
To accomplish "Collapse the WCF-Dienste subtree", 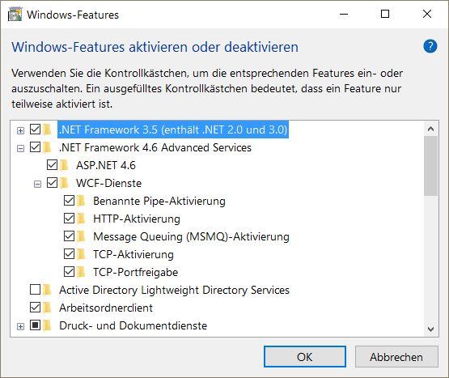I will point(37,184).
